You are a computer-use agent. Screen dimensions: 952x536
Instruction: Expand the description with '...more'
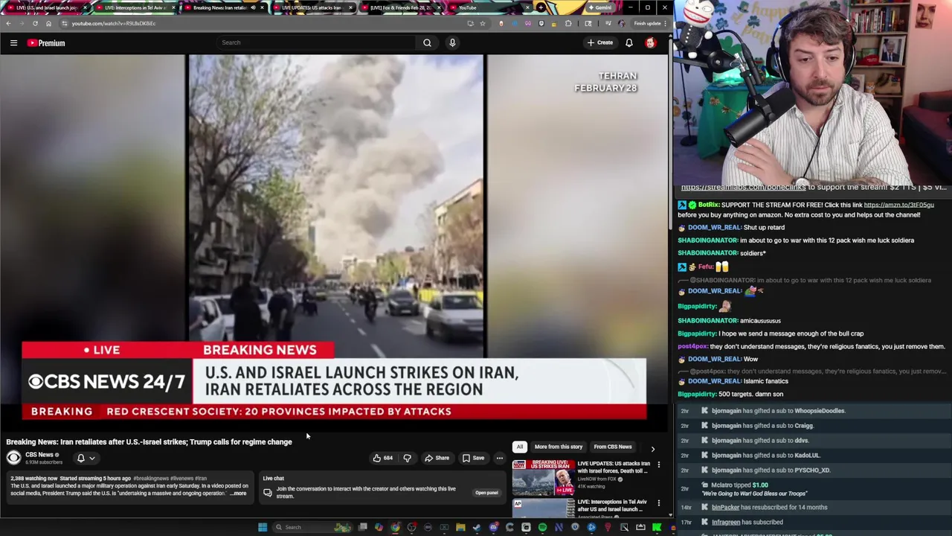point(238,494)
